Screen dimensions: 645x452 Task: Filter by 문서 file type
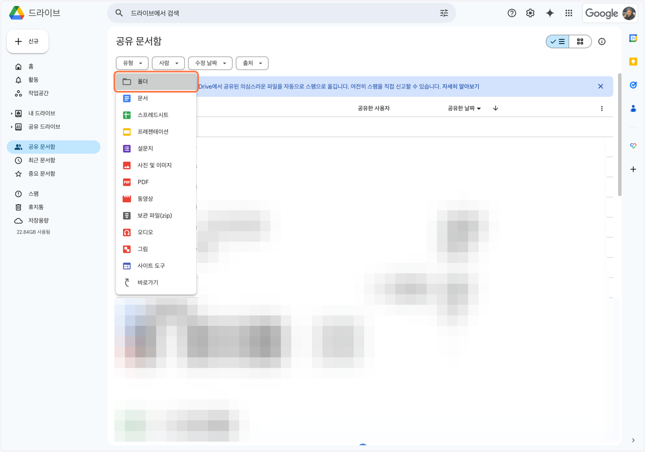tap(156, 98)
